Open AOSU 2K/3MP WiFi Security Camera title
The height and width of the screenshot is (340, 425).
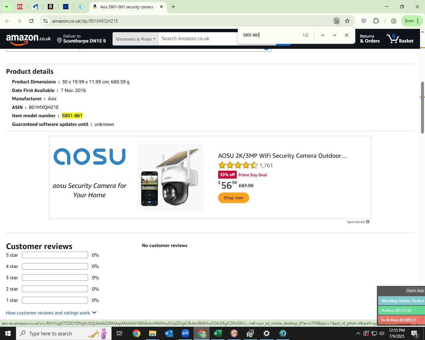click(x=283, y=156)
